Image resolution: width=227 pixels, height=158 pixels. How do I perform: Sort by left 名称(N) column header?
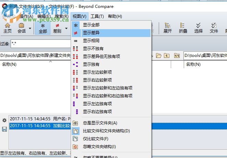pos(9,64)
